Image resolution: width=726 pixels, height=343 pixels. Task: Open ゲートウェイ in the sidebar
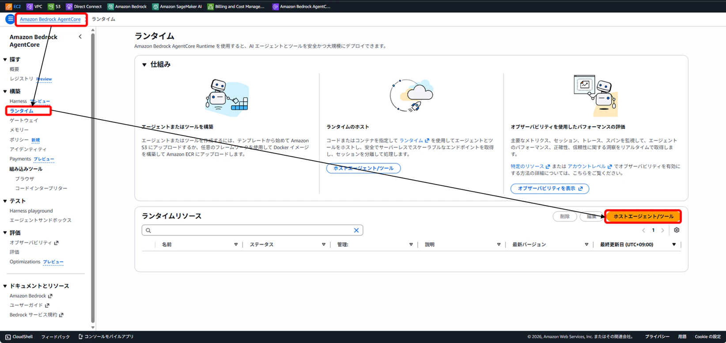[x=24, y=121]
